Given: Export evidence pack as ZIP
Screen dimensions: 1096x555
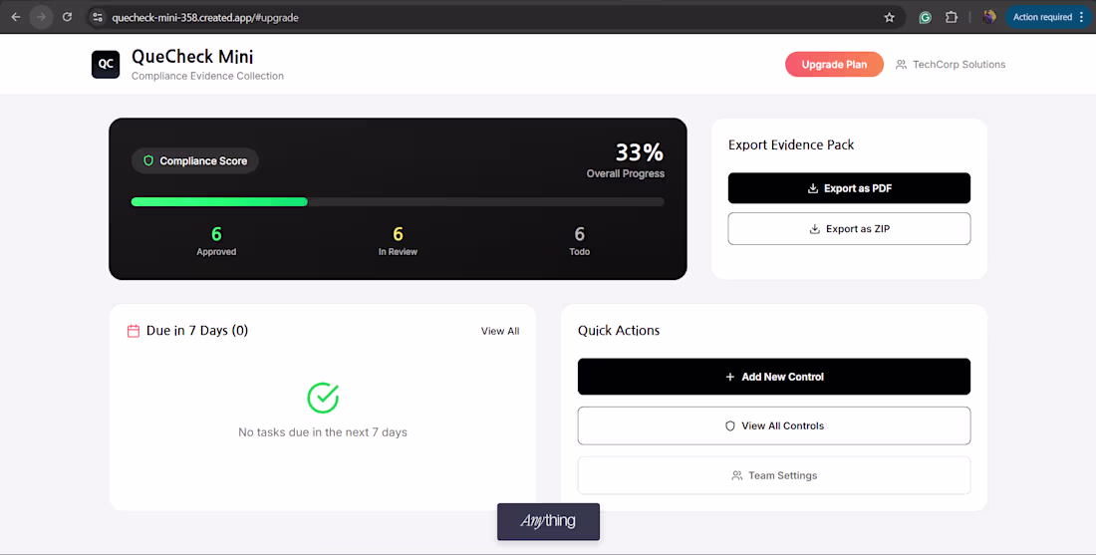Looking at the screenshot, I should (x=849, y=229).
